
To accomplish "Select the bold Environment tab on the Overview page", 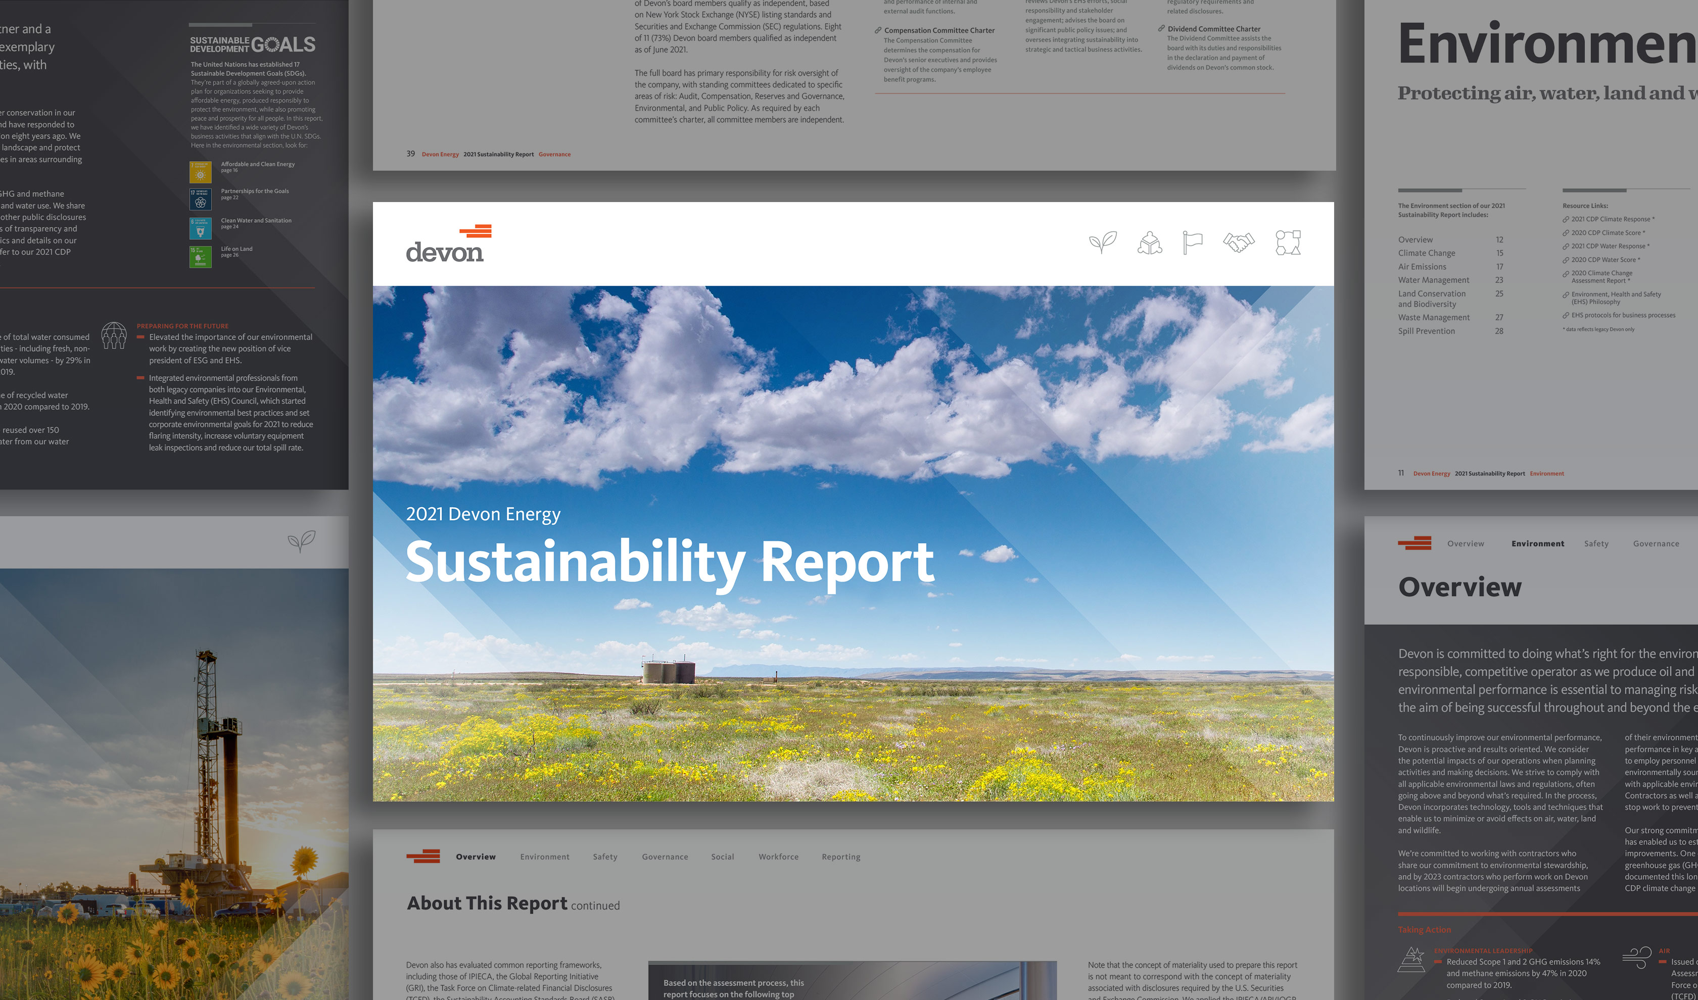I will pos(1538,543).
